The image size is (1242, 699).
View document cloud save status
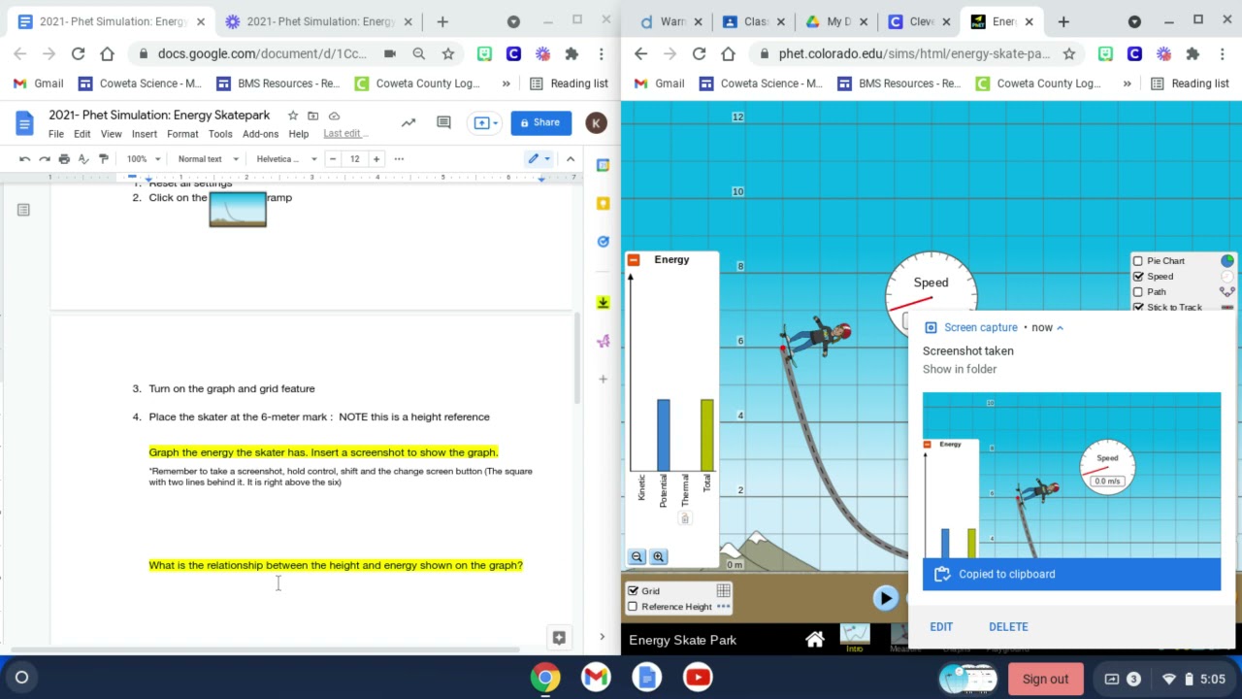tap(334, 116)
